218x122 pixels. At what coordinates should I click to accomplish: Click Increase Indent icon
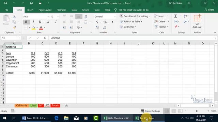tap(72, 27)
